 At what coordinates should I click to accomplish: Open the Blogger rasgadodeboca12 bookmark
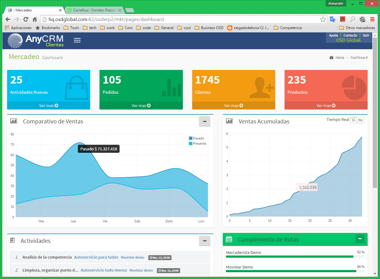pos(248,28)
